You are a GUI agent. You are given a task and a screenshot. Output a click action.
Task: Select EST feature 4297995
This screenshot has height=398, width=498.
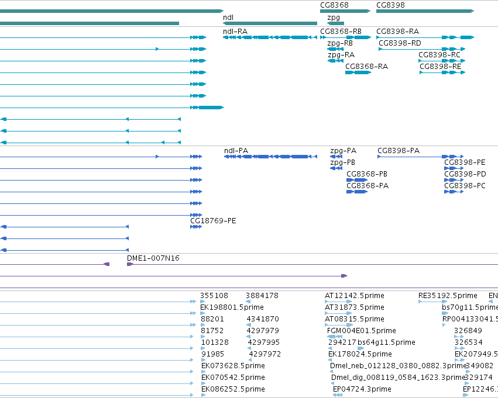coord(249,348)
